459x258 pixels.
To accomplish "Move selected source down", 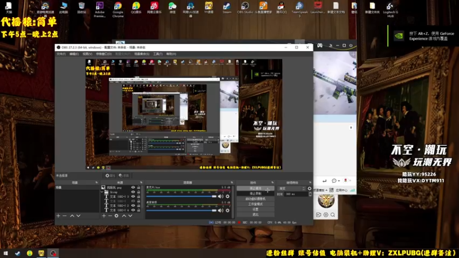I will pos(130,216).
